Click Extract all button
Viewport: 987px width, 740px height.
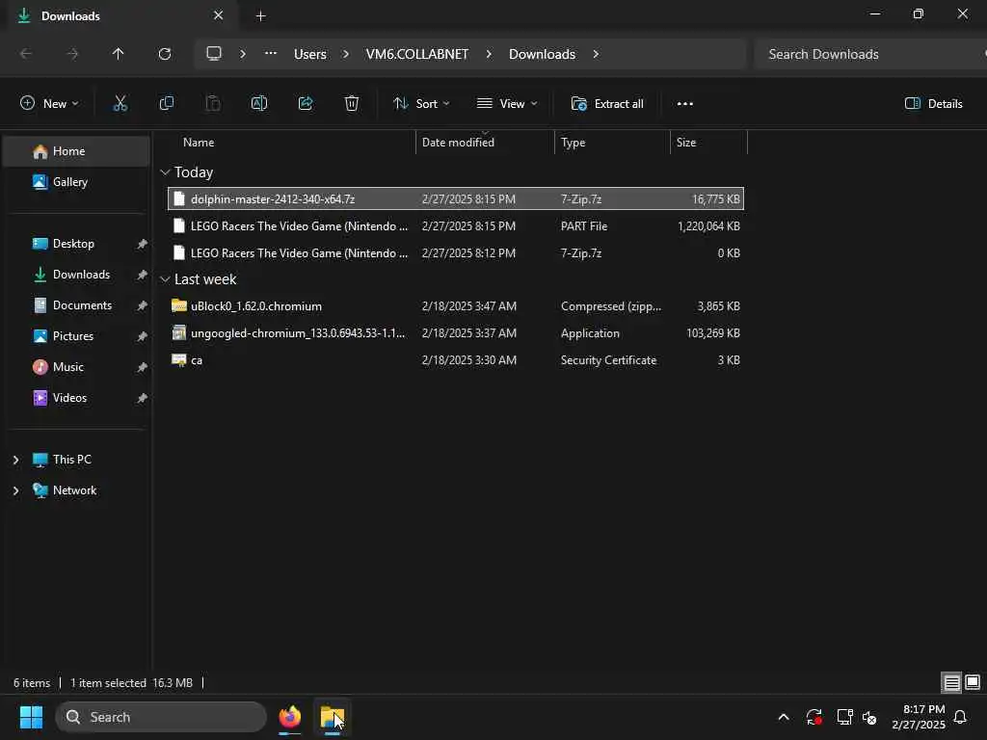pos(607,104)
